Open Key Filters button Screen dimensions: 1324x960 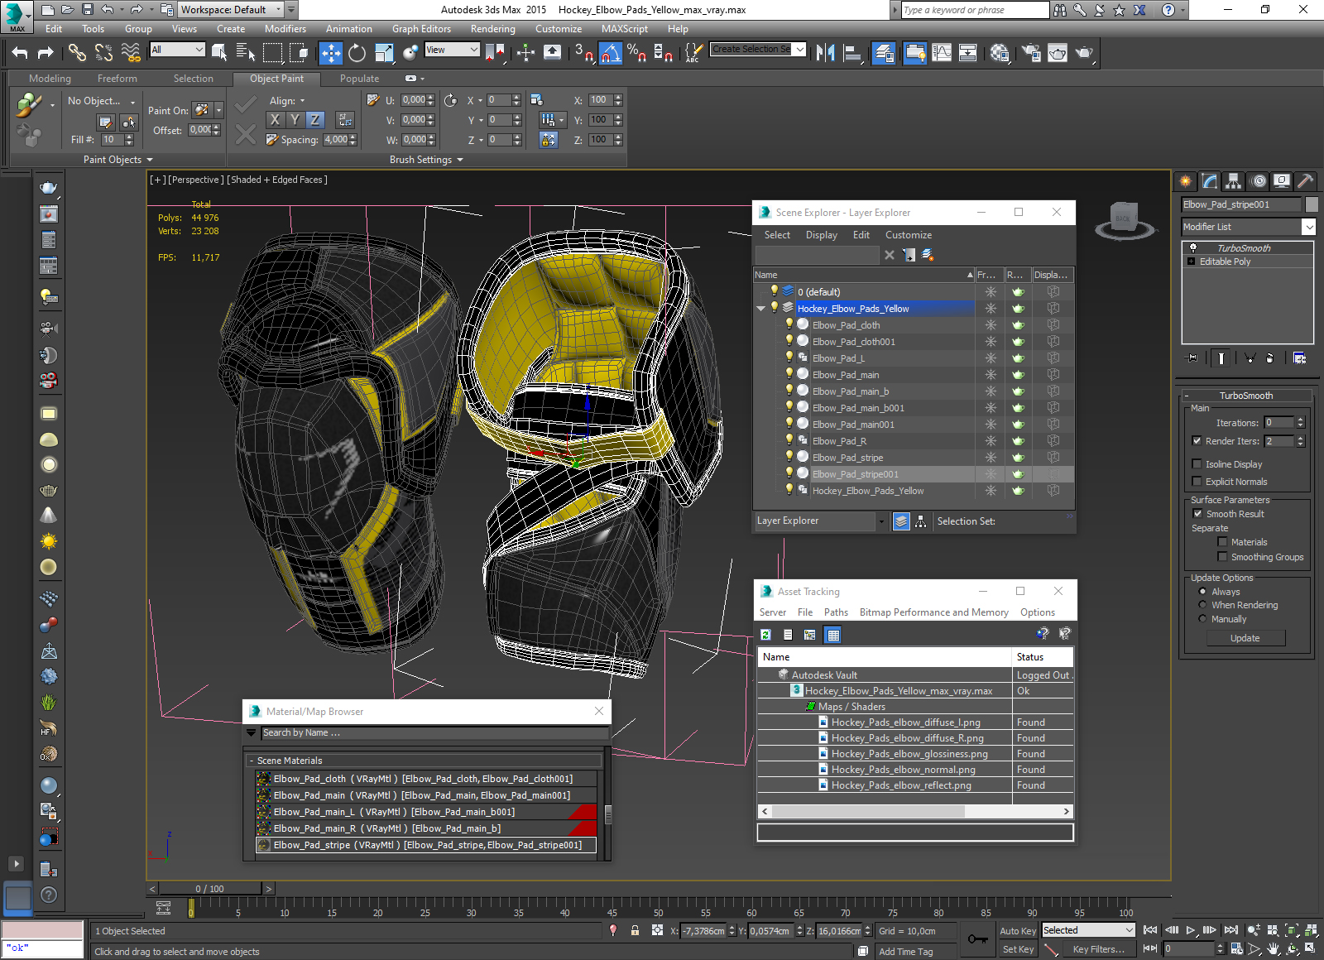click(x=1098, y=949)
